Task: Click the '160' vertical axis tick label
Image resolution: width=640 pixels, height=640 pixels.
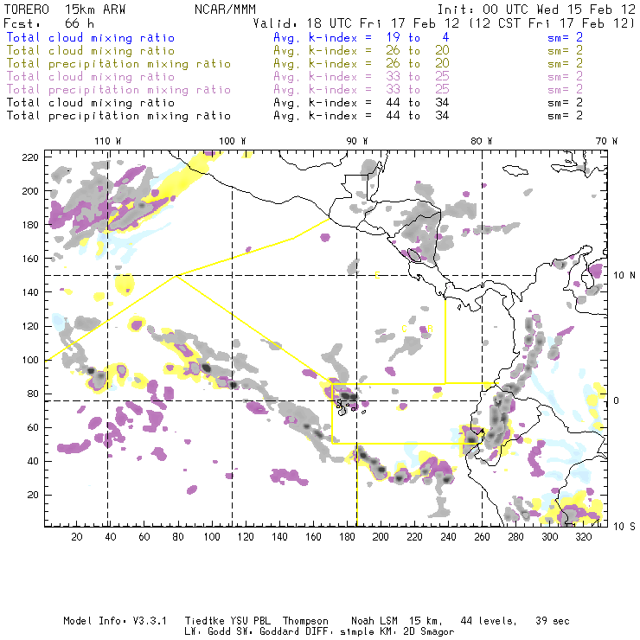Action: coord(29,259)
